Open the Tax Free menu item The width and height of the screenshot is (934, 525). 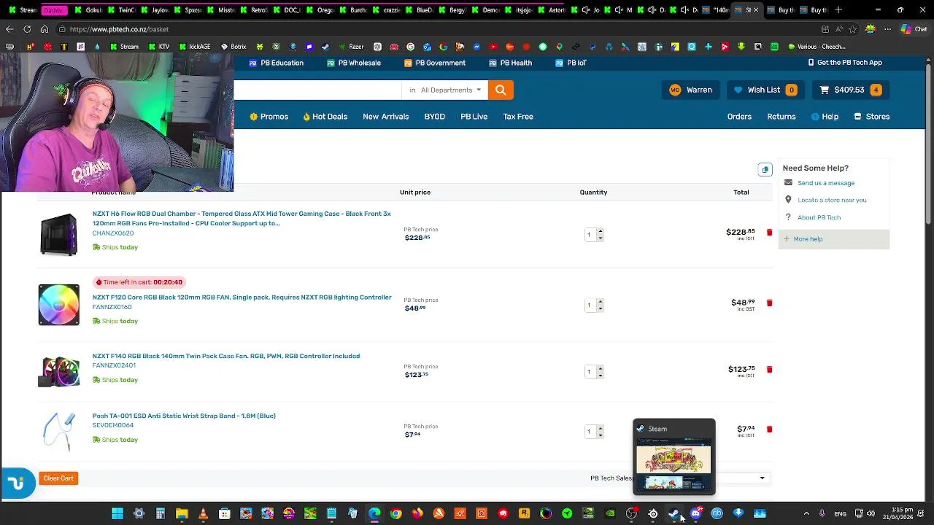[x=518, y=117]
